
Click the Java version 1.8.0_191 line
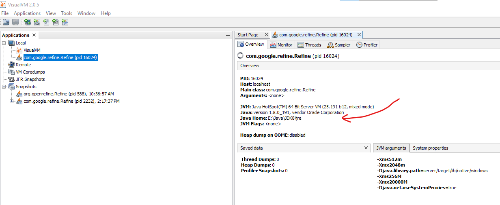click(x=292, y=112)
